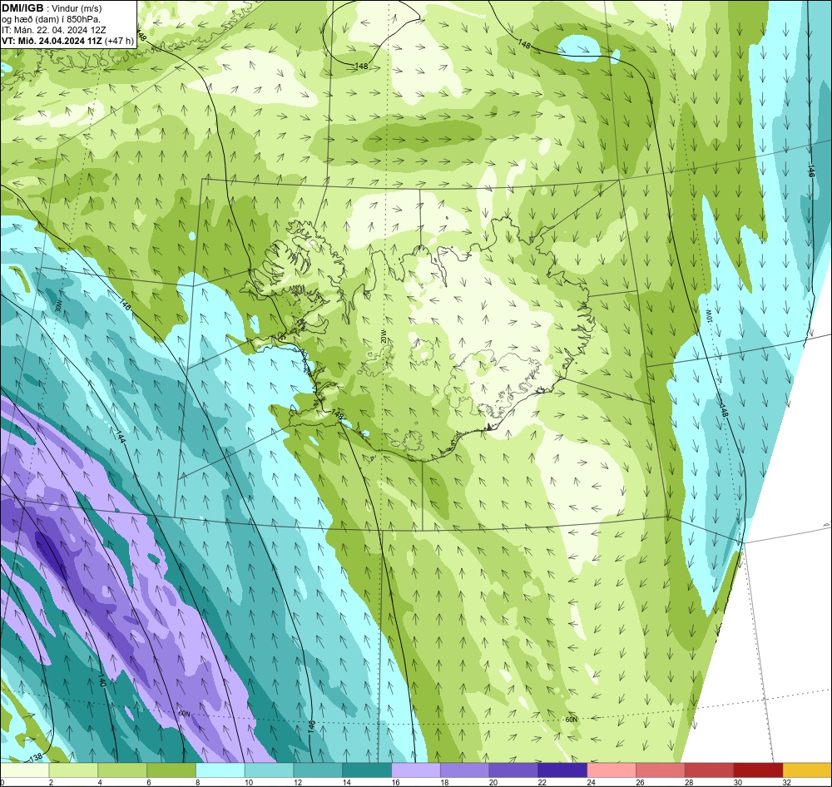Click the '30W' longitude label

coord(59,306)
